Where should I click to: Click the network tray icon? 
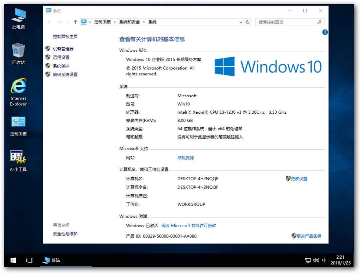coord(308,260)
